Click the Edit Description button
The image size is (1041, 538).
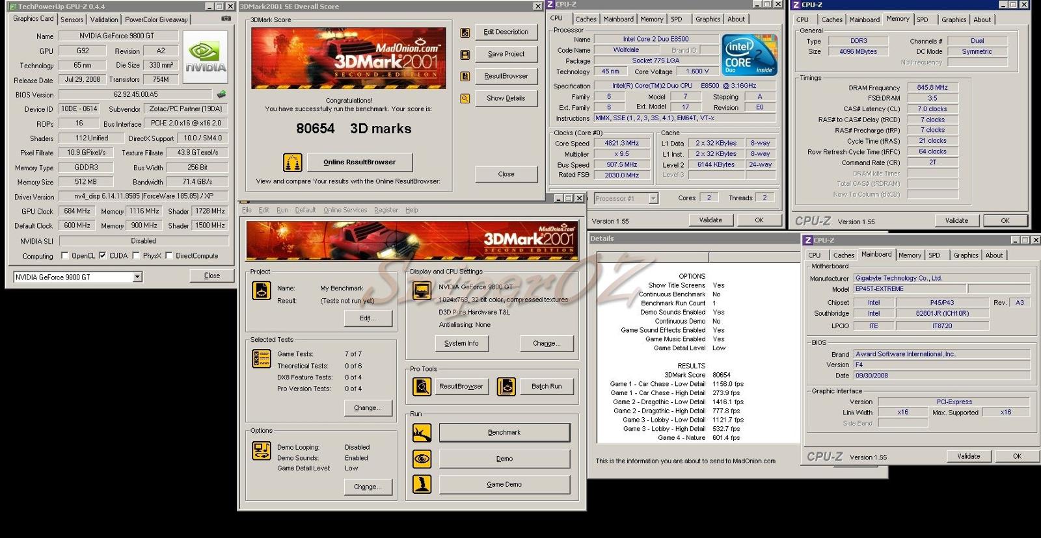click(x=506, y=32)
